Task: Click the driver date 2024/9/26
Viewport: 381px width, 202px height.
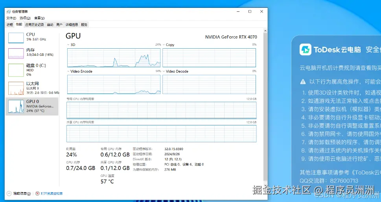Action: click(x=172, y=154)
